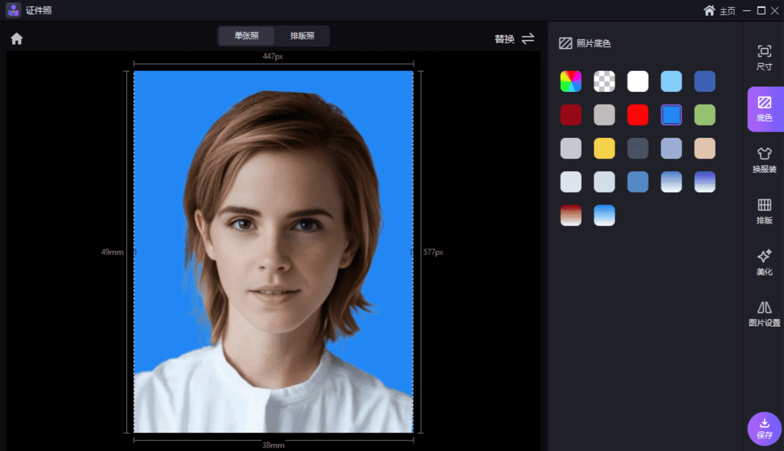Click the 照片底色 panel header icon
Viewport: 784px width, 451px height.
click(x=566, y=43)
